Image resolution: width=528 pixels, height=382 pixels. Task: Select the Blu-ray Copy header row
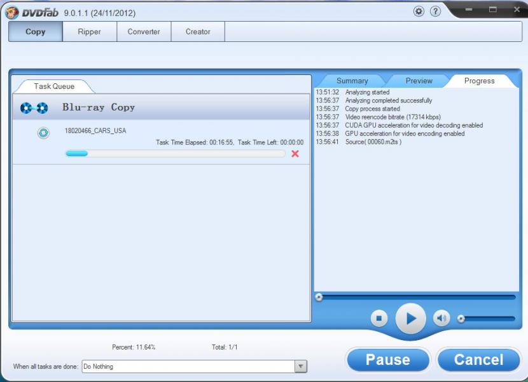(162, 107)
